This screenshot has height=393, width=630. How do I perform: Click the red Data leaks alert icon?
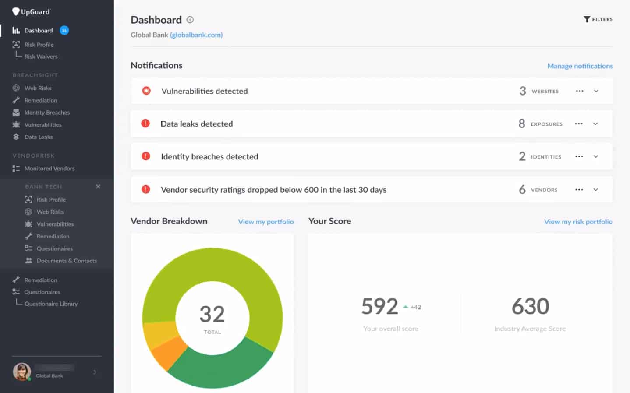click(145, 124)
